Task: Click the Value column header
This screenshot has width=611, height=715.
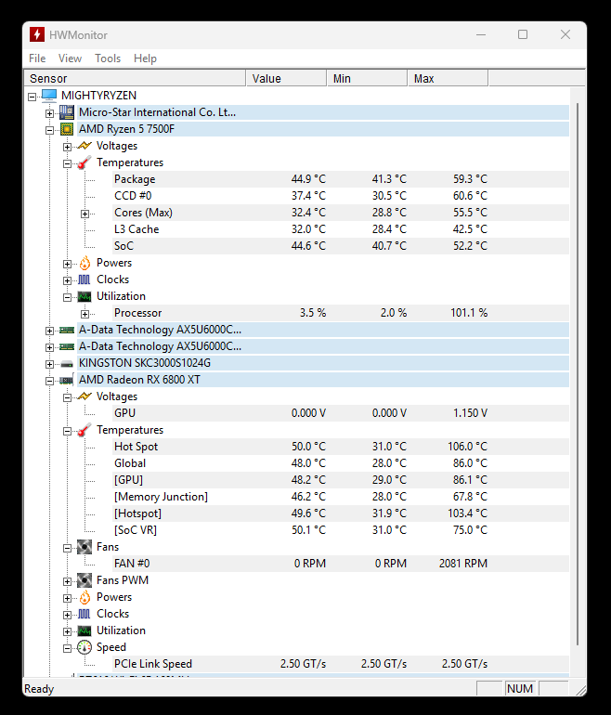Action: pyautogui.click(x=286, y=78)
